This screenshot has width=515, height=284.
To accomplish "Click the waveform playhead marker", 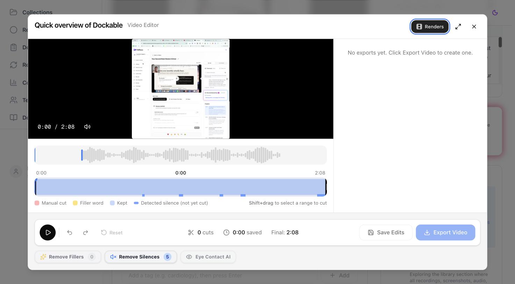I will coord(82,155).
